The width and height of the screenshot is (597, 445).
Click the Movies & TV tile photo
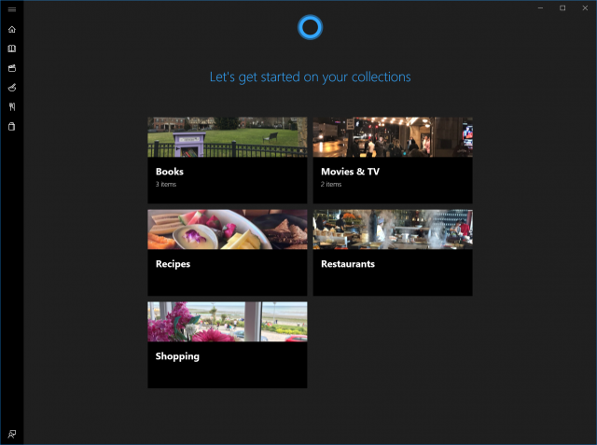click(392, 137)
